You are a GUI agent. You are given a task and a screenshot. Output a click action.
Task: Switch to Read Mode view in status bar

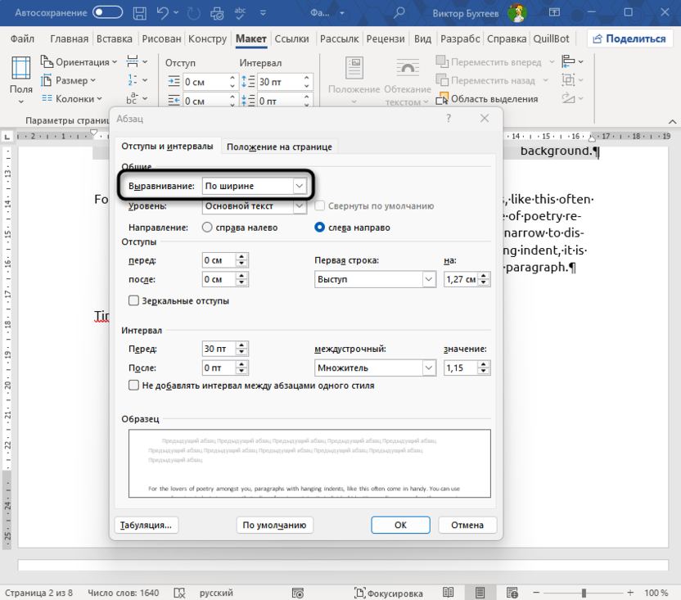pyautogui.click(x=449, y=593)
